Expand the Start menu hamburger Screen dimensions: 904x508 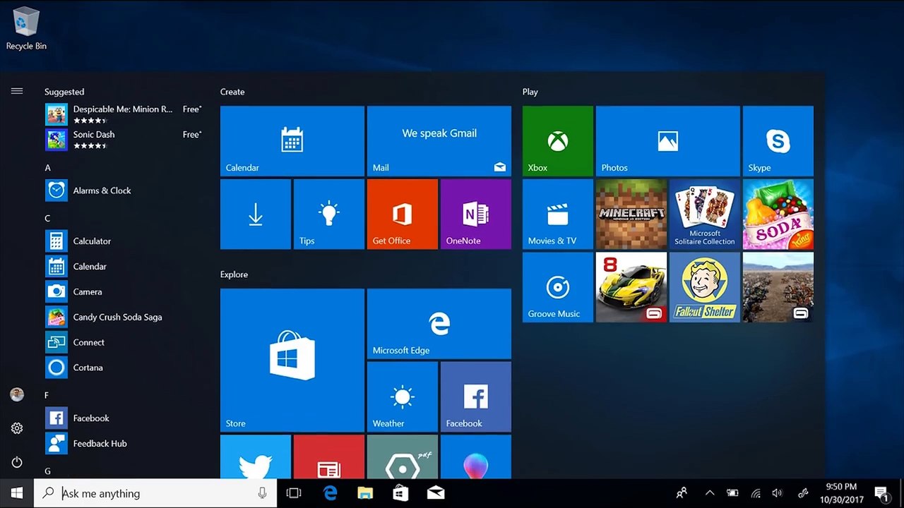17,91
